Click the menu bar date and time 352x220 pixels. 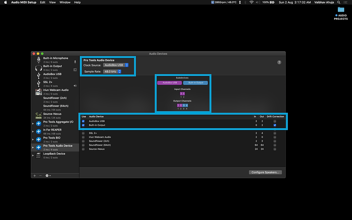295,2
